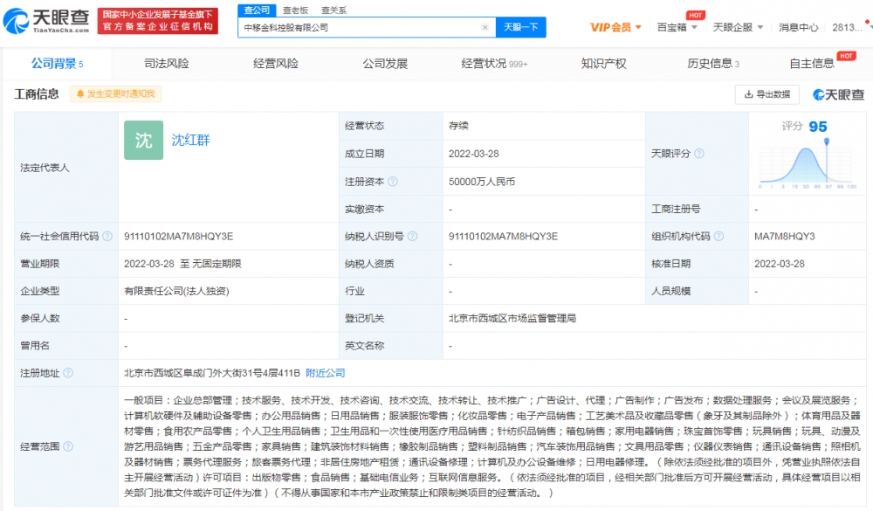The image size is (873, 511).
Task: Click the company name search input field
Action: pyautogui.click(x=359, y=27)
